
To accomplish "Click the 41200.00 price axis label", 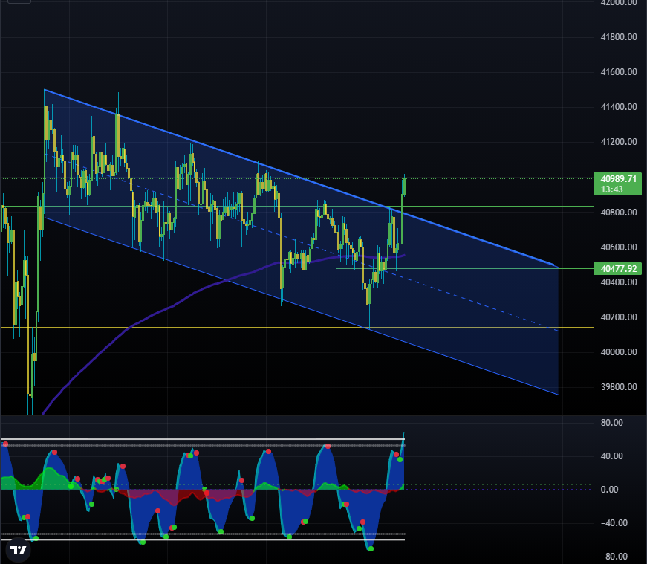I will 619,142.
